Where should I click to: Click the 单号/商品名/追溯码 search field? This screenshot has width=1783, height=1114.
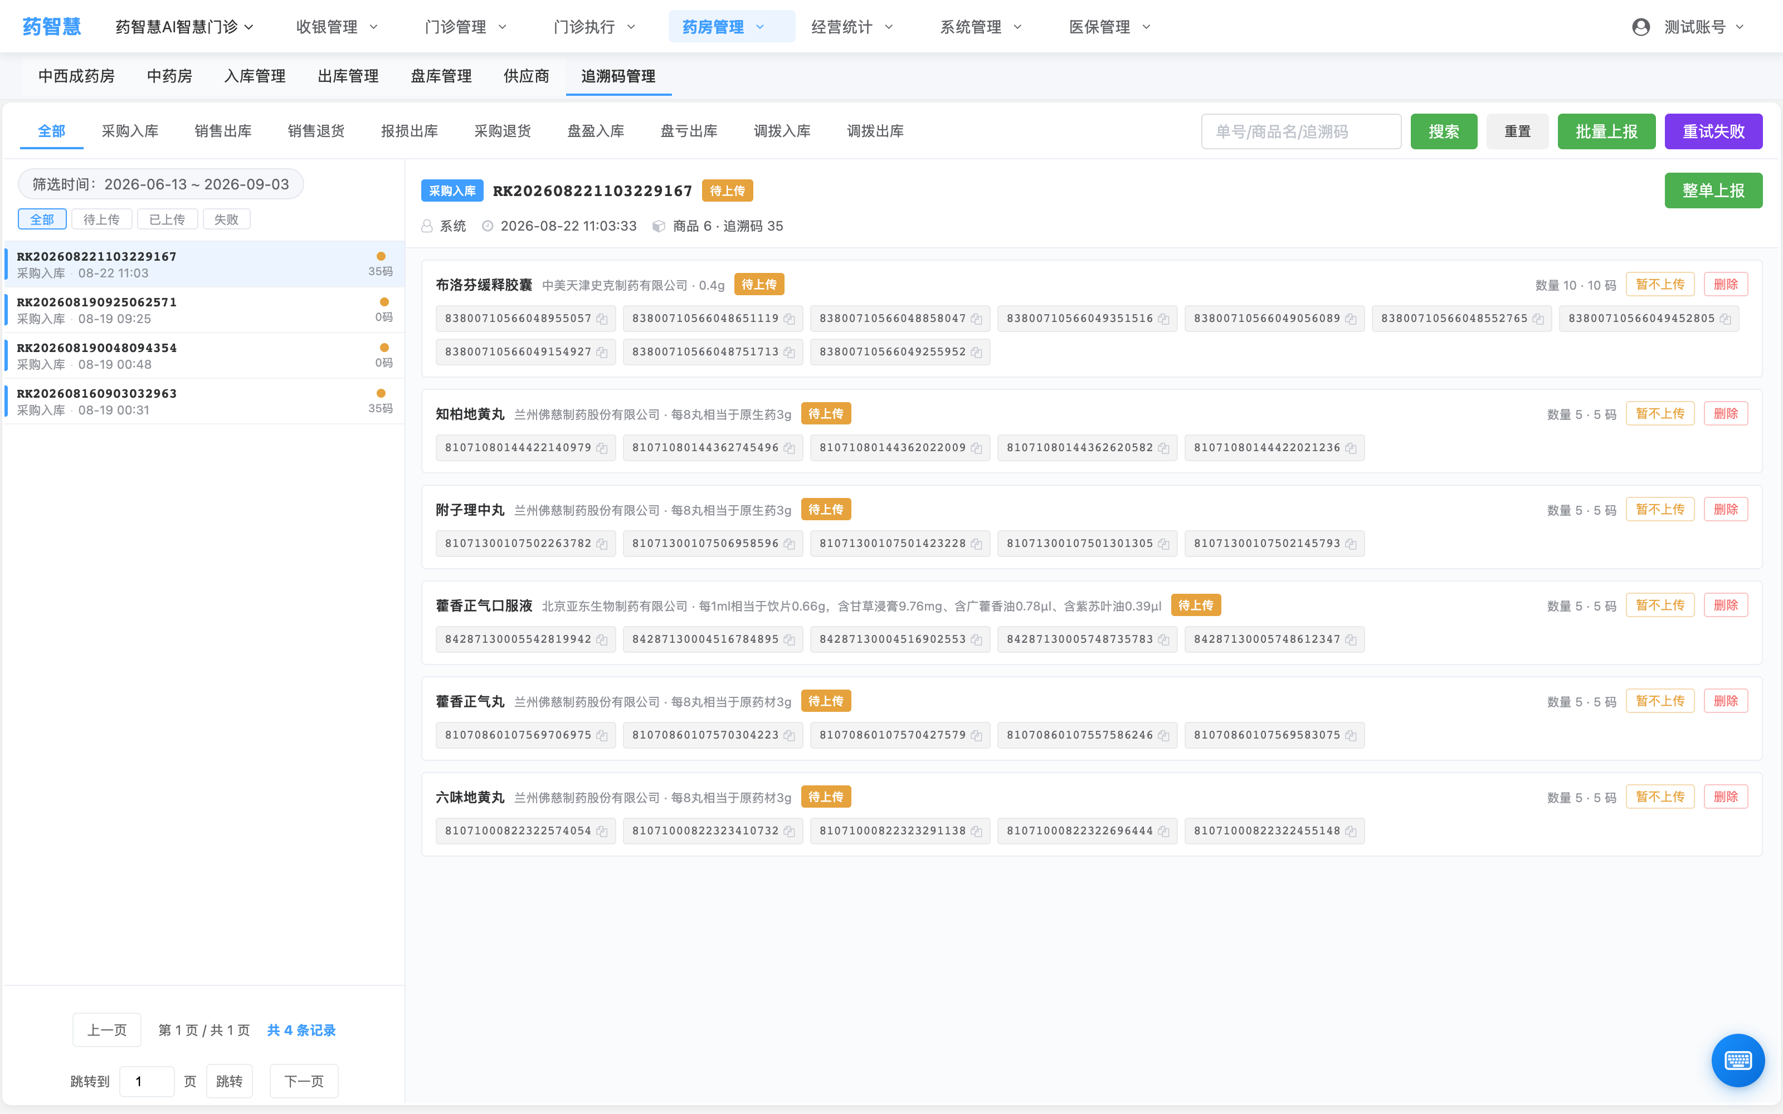pos(1301,131)
